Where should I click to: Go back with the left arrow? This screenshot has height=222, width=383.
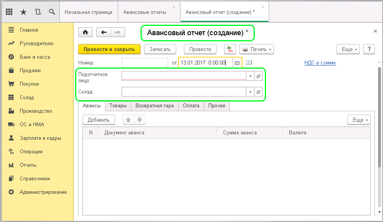point(104,32)
